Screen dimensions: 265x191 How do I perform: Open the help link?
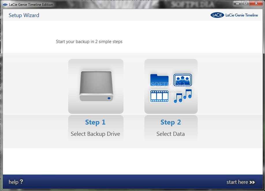16,182
